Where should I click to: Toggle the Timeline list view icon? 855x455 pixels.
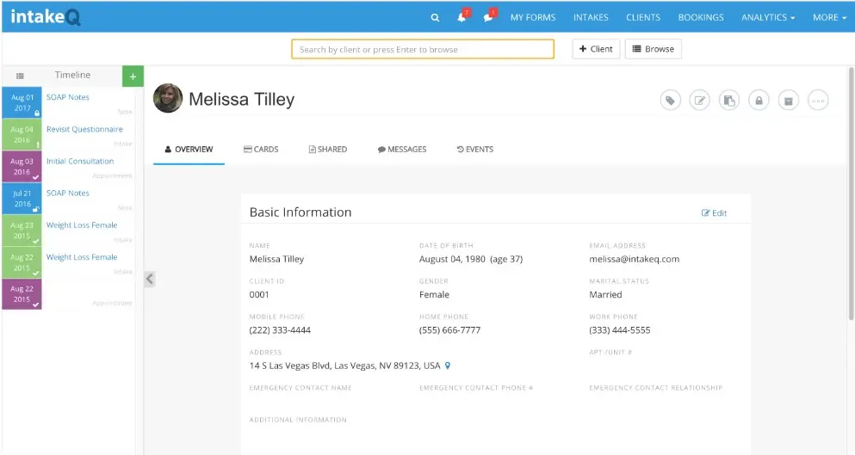20,76
